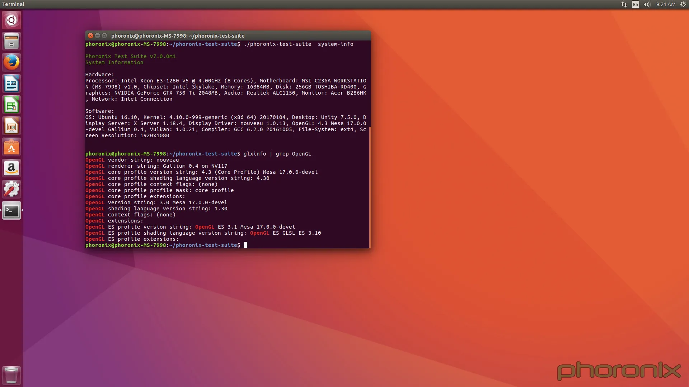
Task: Click 'core profile profile mask' line
Action: (x=159, y=190)
